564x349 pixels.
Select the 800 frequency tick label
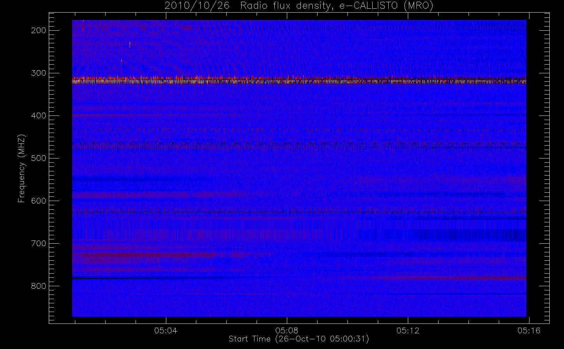coord(38,286)
